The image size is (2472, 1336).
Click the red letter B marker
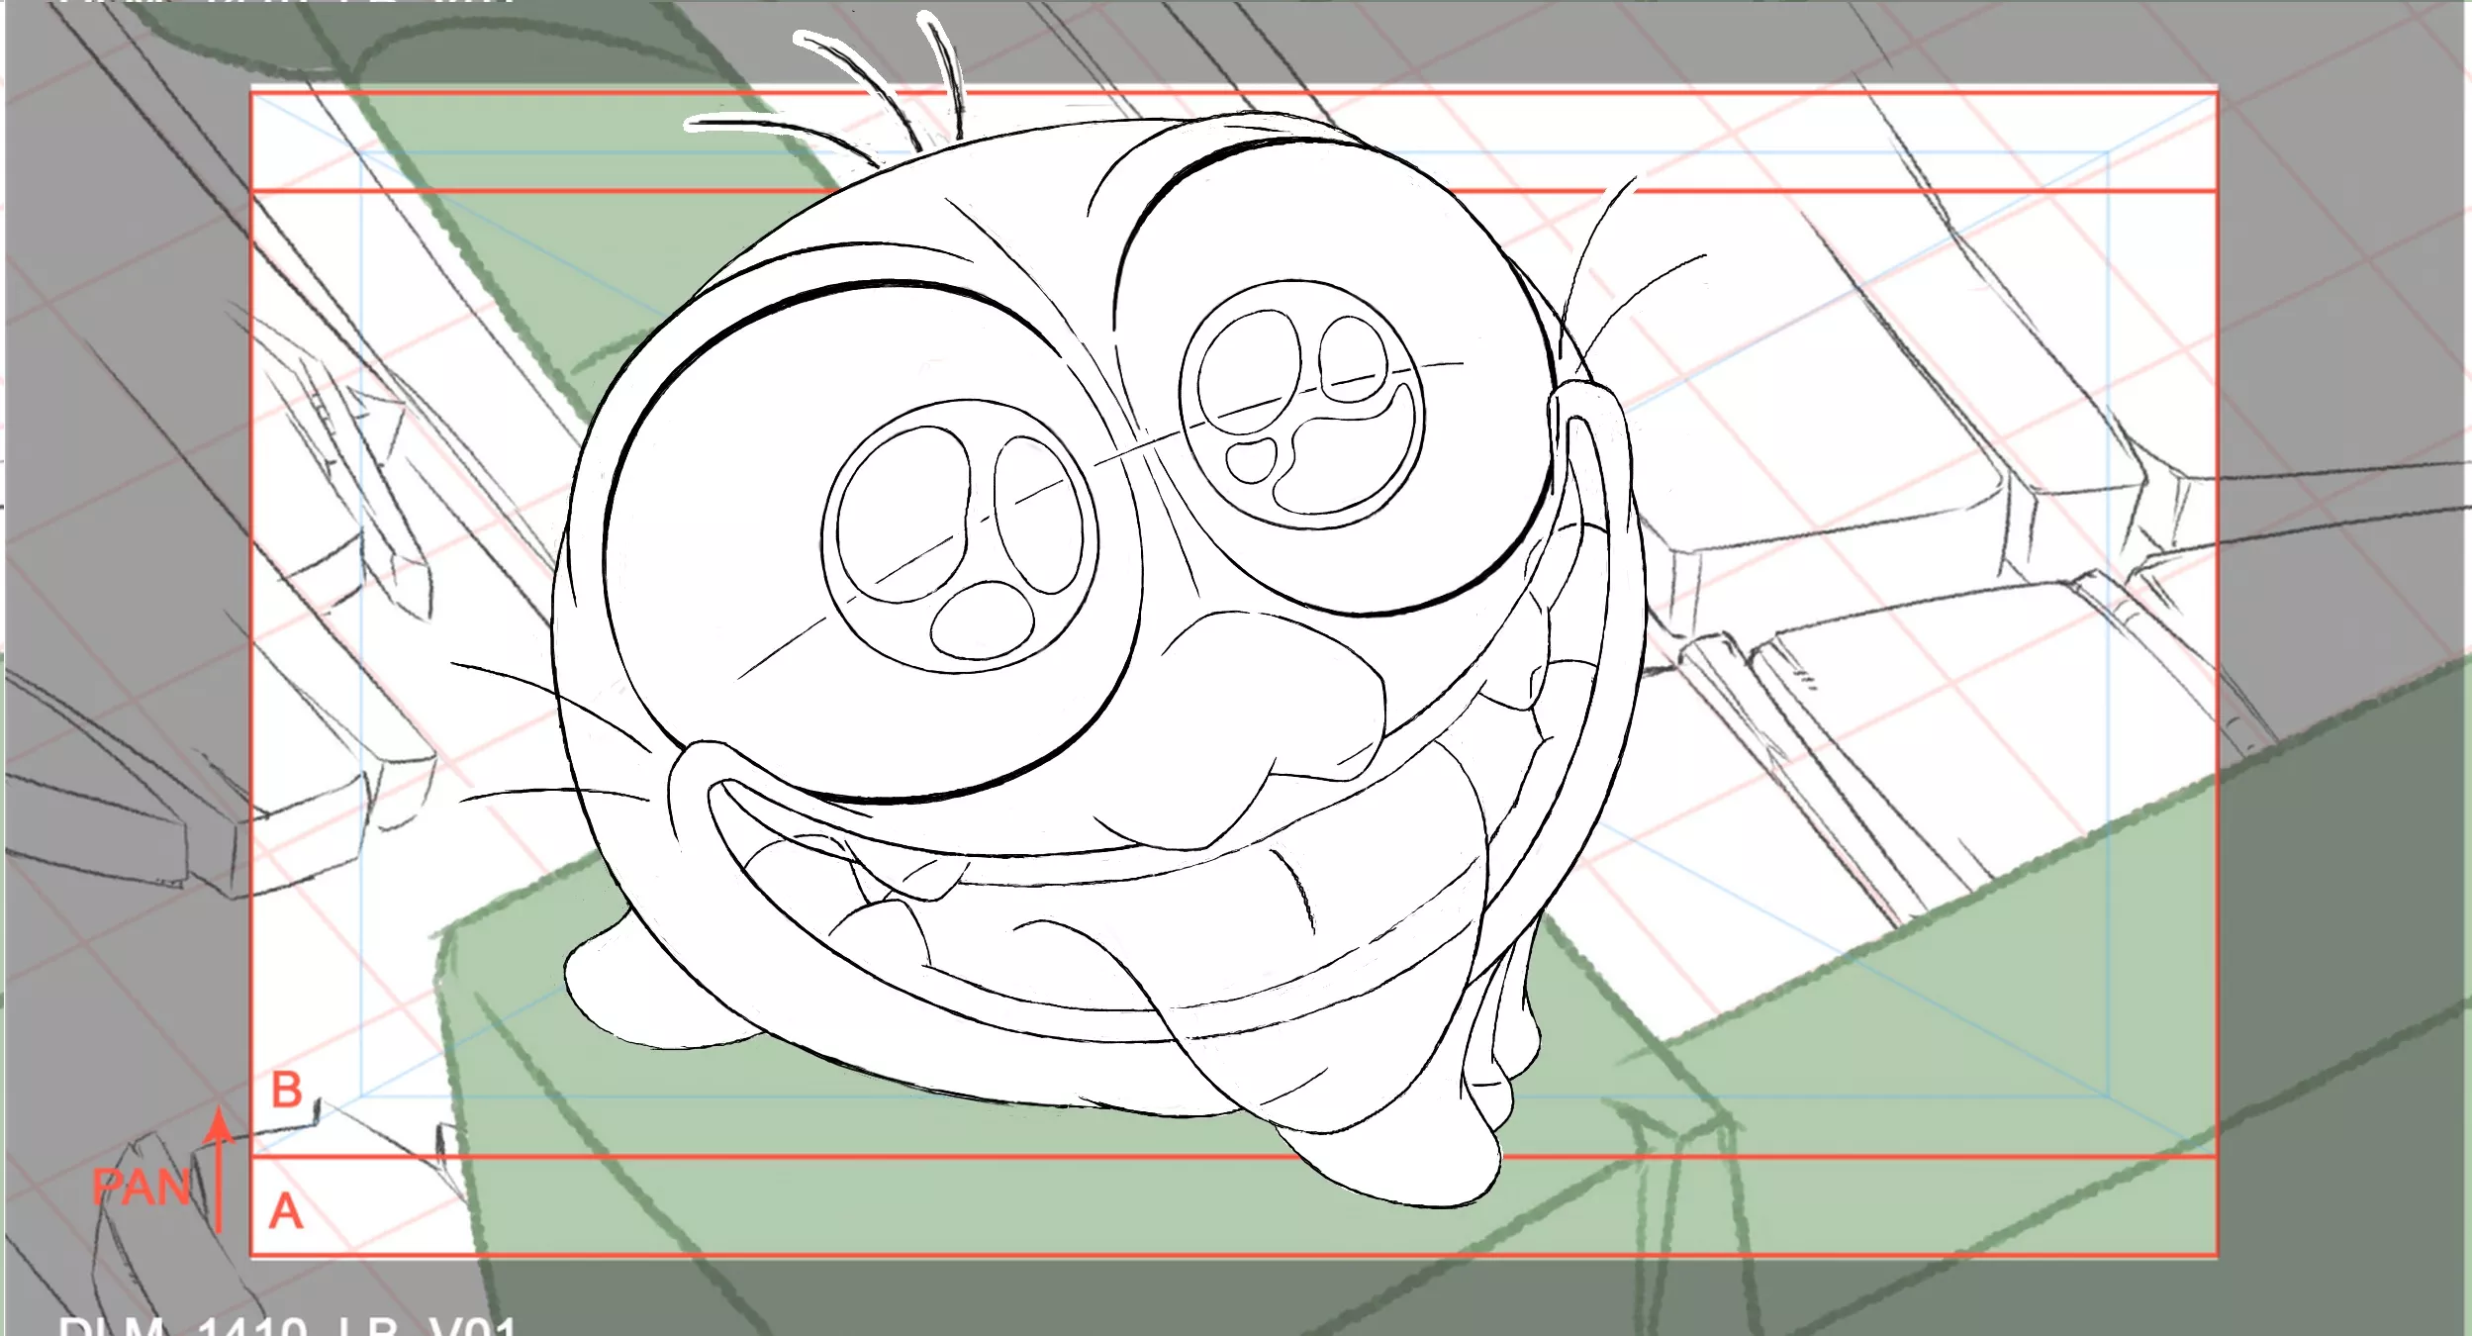tap(287, 1091)
